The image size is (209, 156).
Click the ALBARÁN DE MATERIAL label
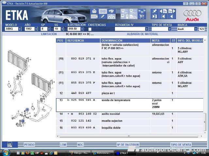tap(142, 34)
